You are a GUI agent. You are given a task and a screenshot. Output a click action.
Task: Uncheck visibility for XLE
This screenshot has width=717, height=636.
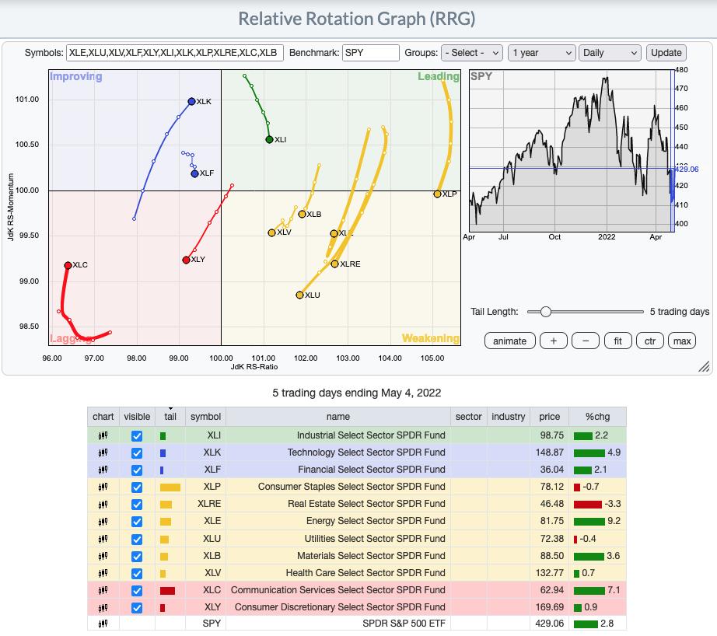(x=137, y=522)
